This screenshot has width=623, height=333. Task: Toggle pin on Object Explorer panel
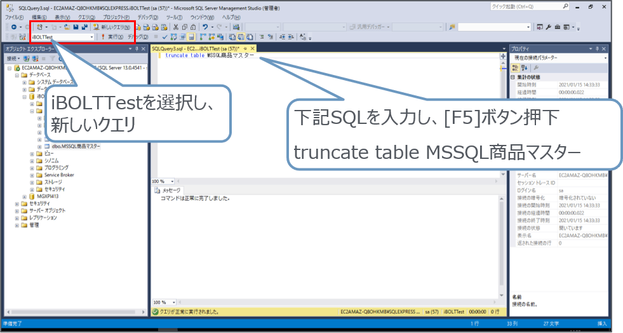pos(137,48)
